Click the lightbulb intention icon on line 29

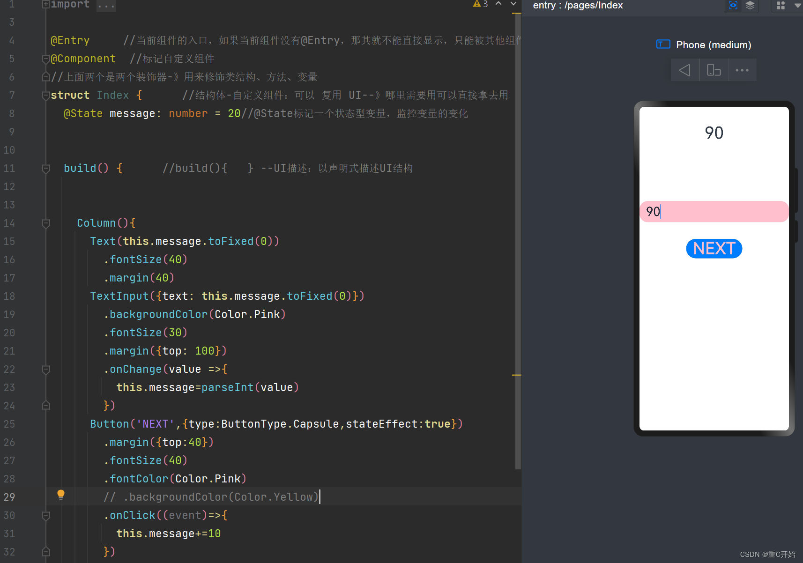[x=61, y=495]
